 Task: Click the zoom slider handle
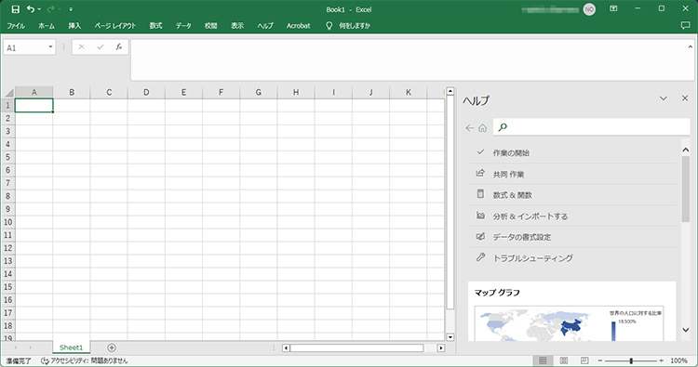[631, 360]
